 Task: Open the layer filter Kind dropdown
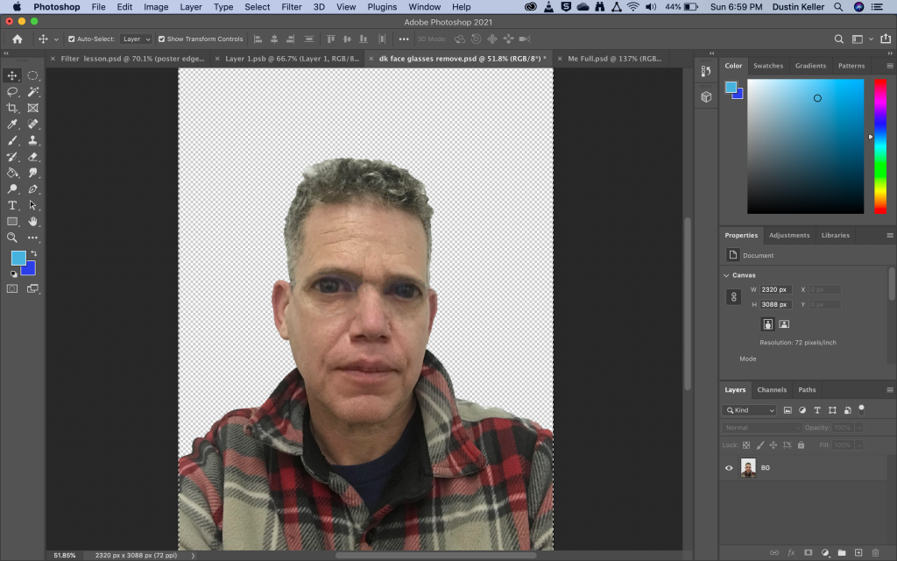click(750, 410)
